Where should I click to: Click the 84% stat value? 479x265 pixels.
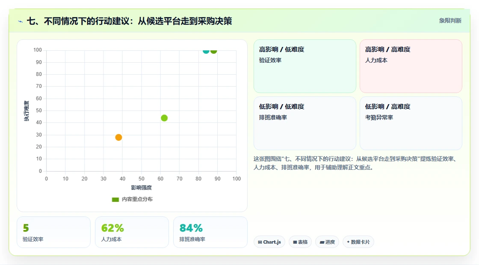(x=191, y=228)
